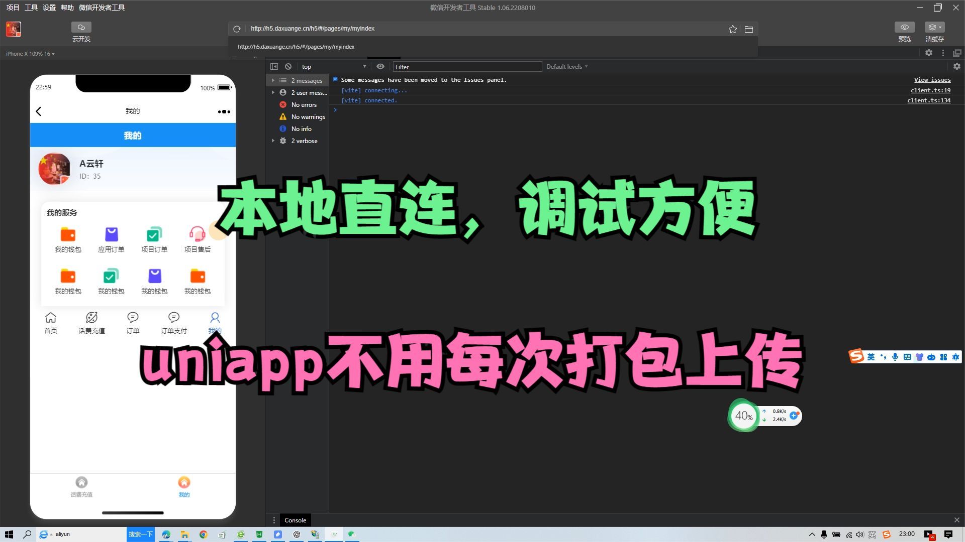Tap the bottom bar orange 我的 button

[184, 487]
